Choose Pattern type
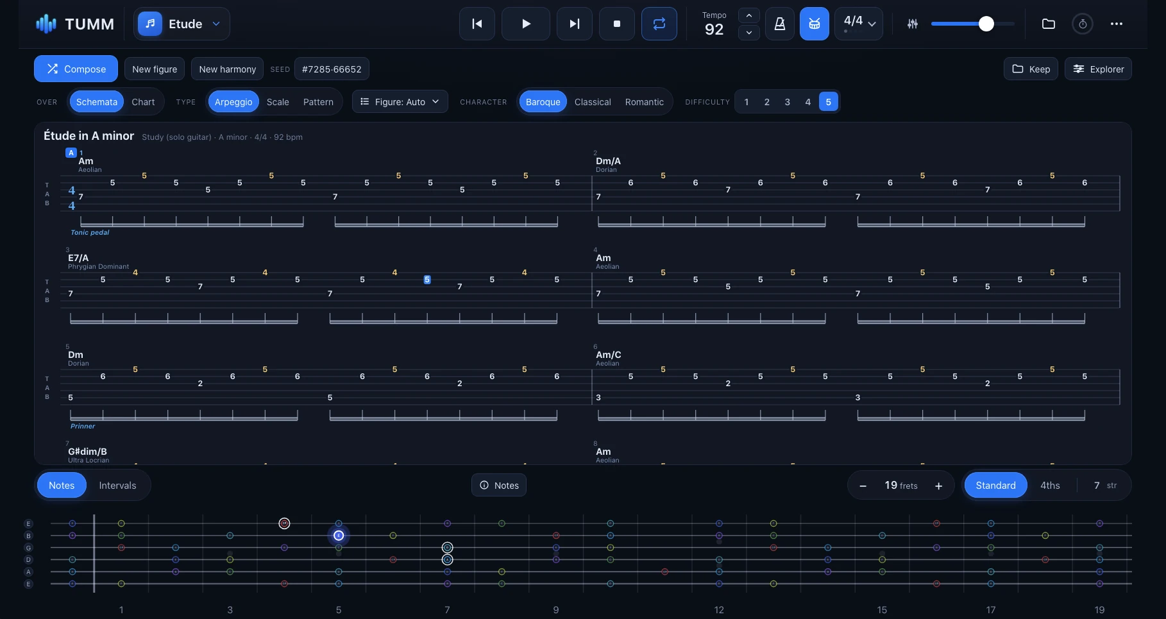Screen dimensions: 1166x619 (318, 101)
